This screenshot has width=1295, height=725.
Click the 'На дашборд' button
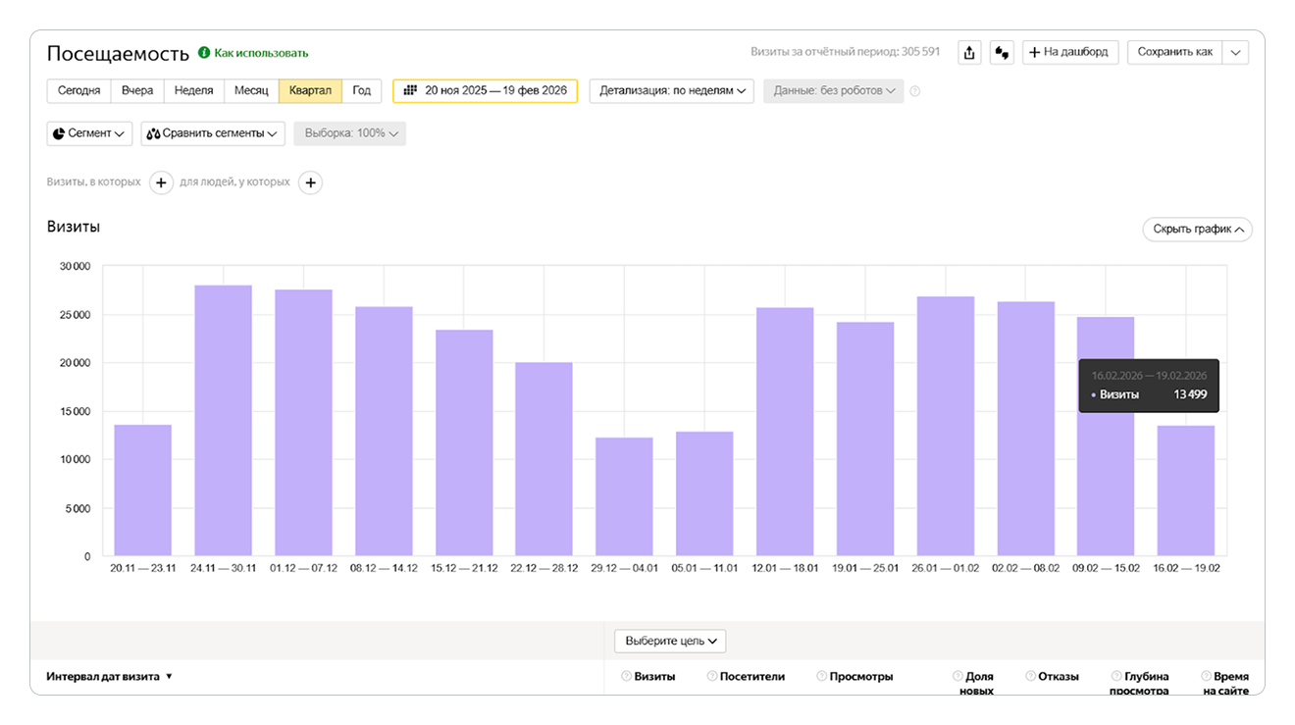(x=1069, y=52)
